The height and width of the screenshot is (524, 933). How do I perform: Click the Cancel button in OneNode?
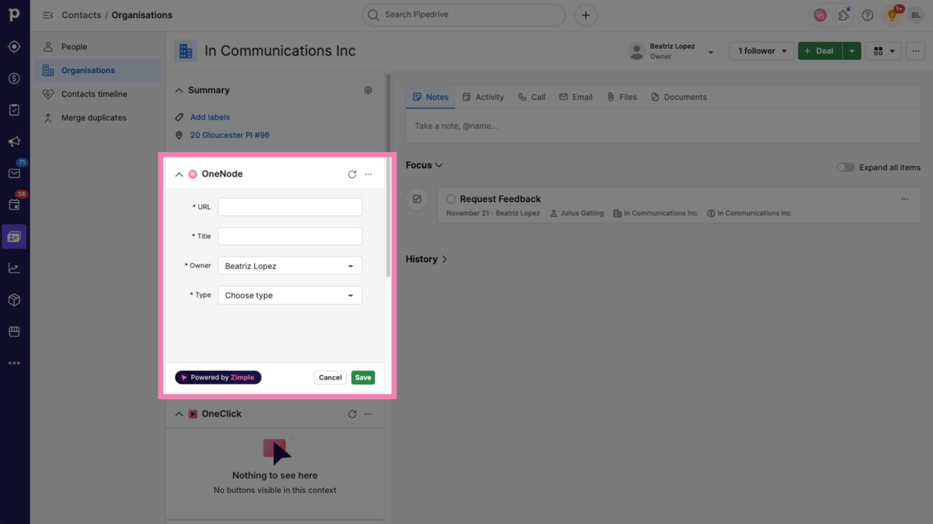(330, 377)
